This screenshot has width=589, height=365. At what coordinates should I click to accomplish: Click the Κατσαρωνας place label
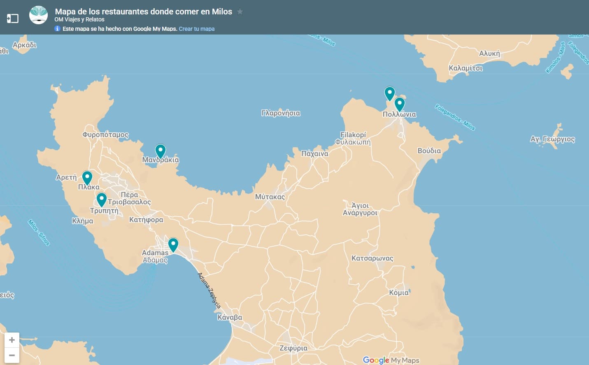click(372, 259)
